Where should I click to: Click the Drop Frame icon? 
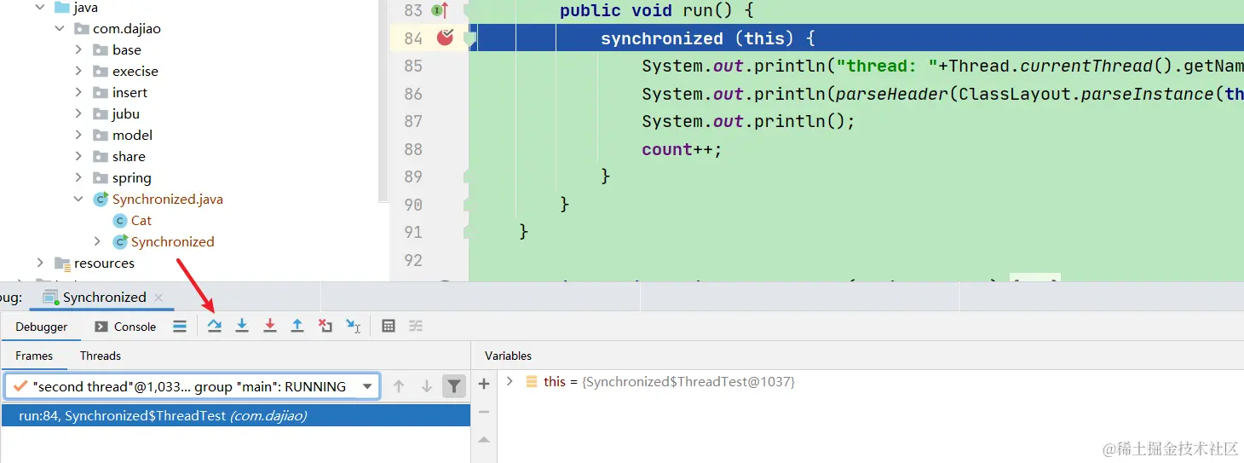tap(325, 326)
